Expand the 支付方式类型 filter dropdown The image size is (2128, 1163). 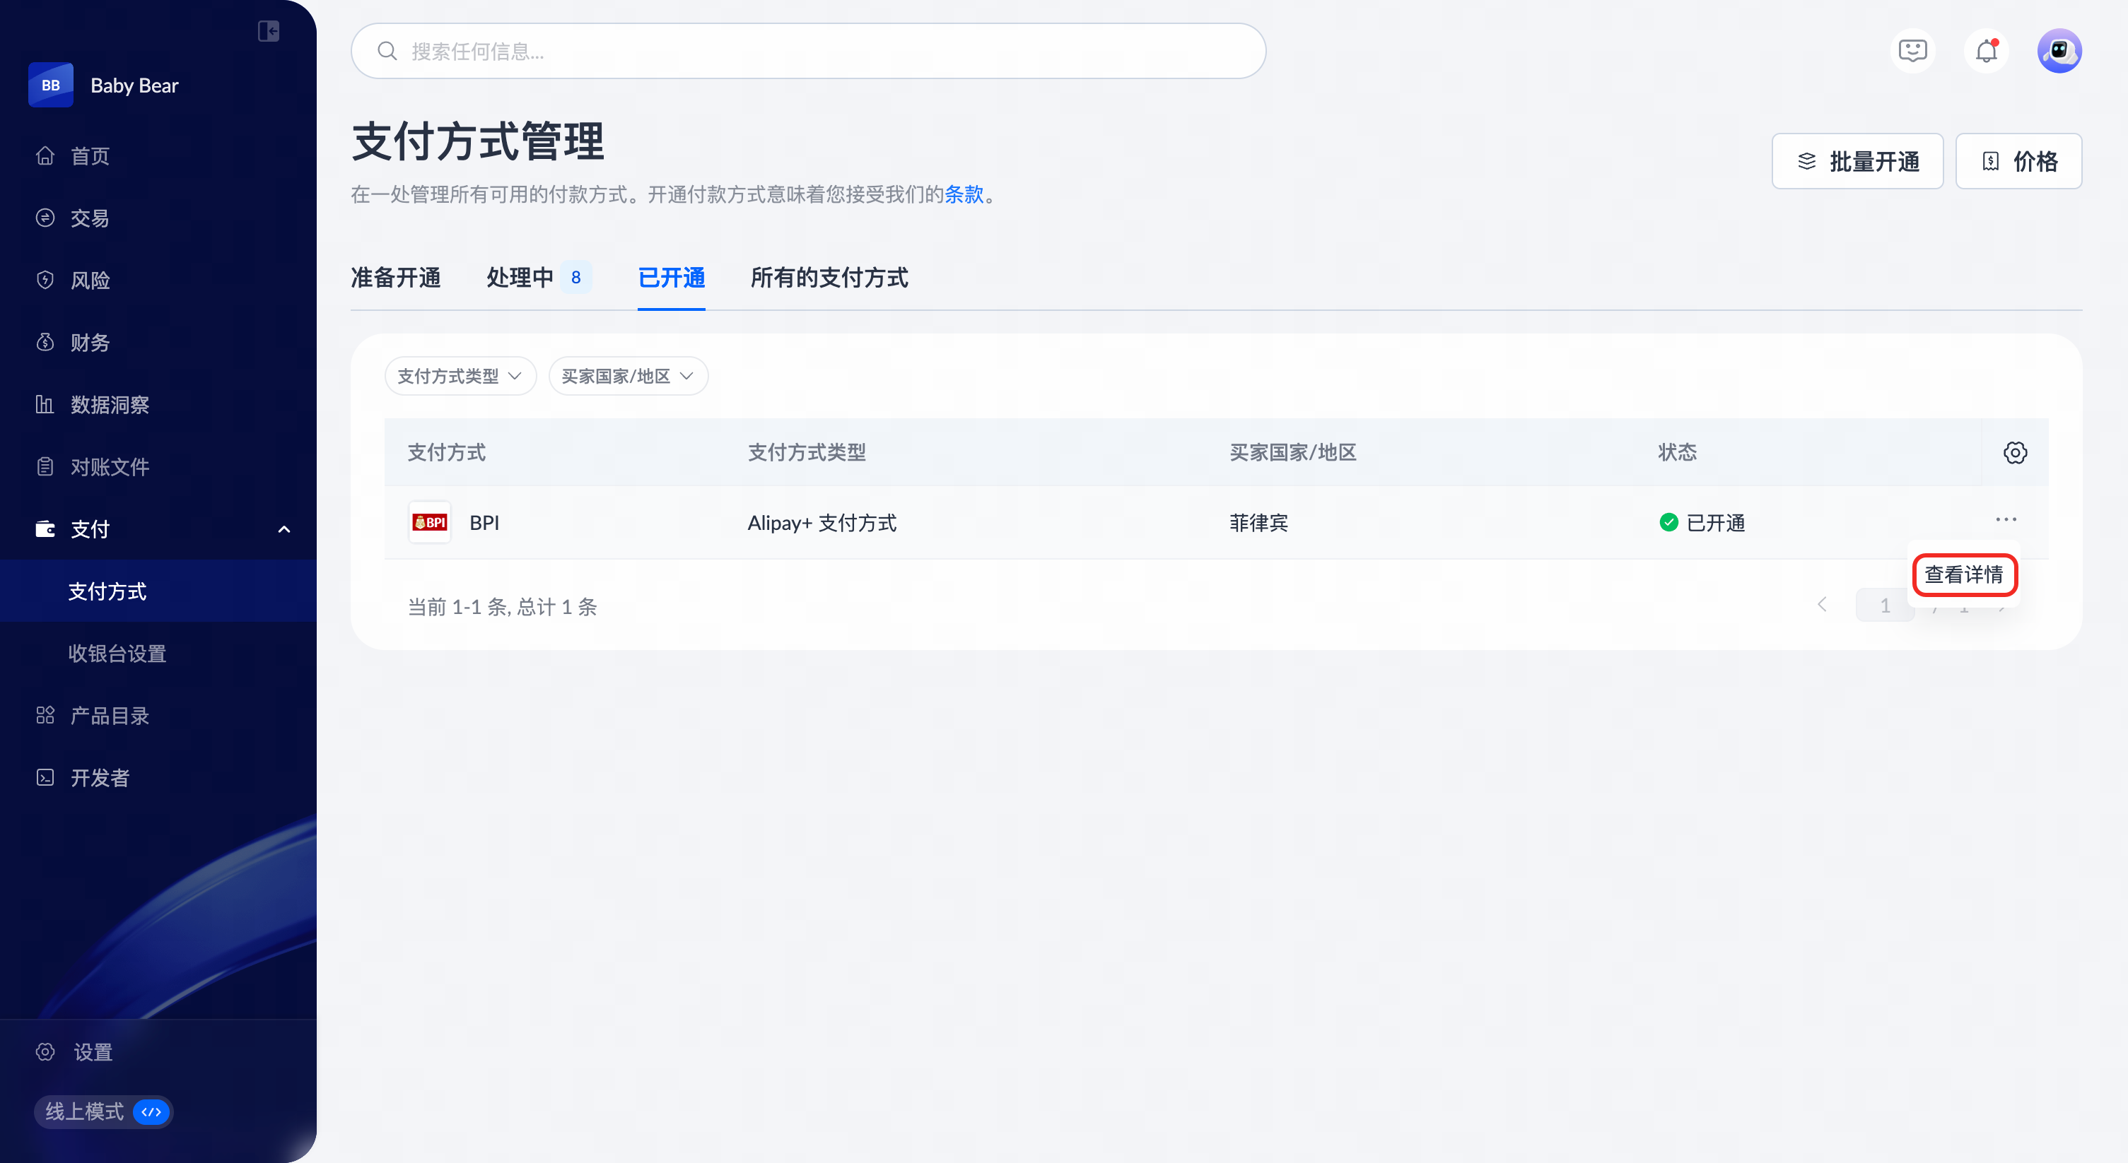coord(460,377)
